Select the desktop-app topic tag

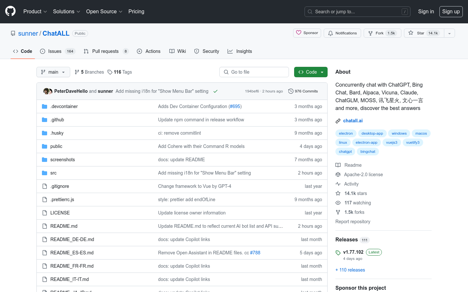point(372,133)
